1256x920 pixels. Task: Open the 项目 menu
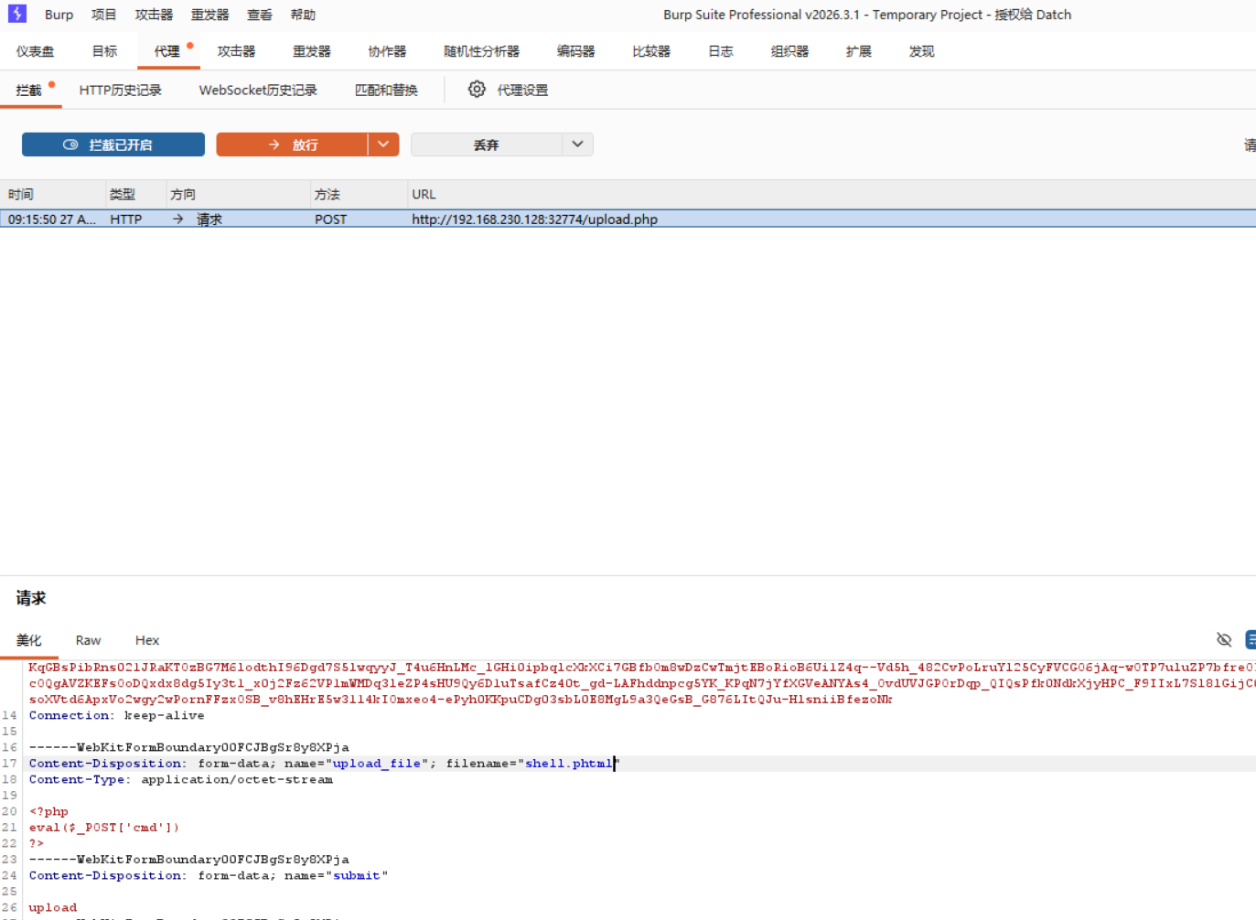pyautogui.click(x=104, y=15)
